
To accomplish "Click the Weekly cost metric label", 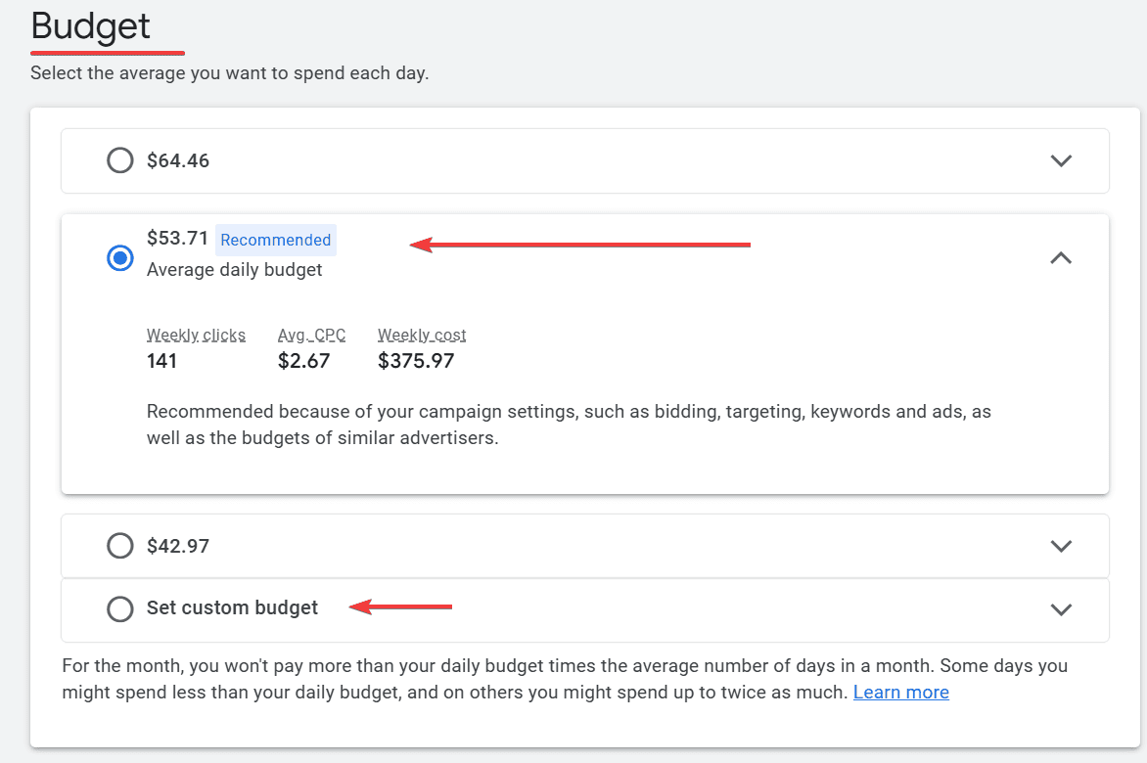I will coord(422,336).
